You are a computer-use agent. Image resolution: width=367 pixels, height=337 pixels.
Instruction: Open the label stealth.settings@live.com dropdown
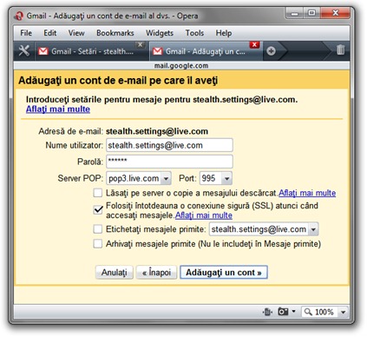313,229
